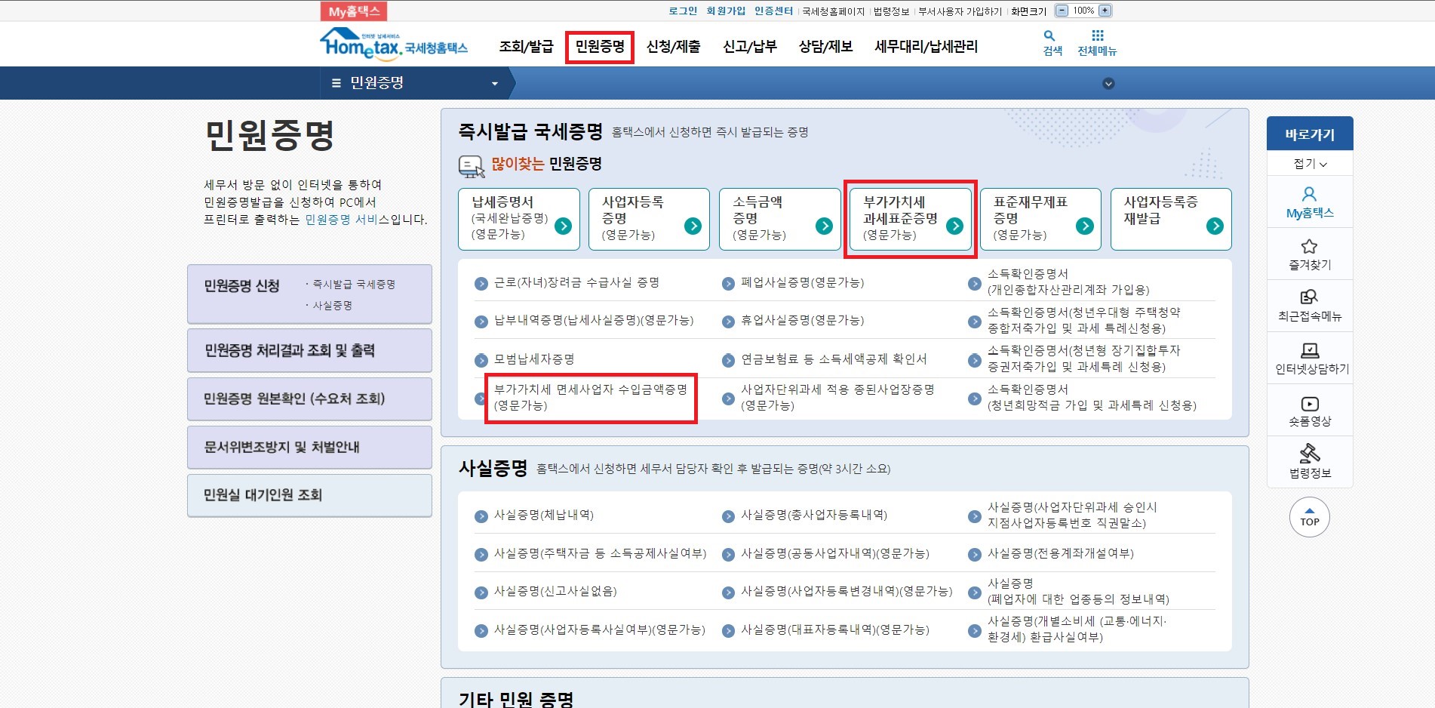Open 납부내역증명(납세사실증명) link

point(594,320)
